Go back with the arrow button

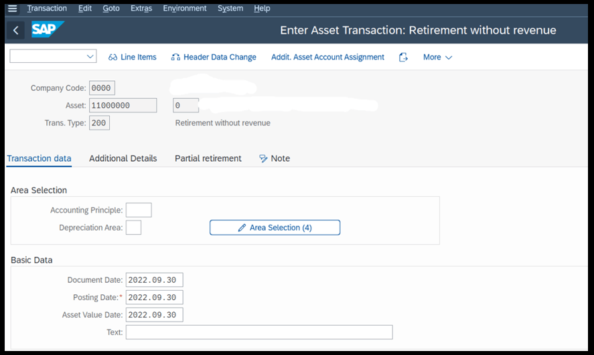(x=15, y=30)
